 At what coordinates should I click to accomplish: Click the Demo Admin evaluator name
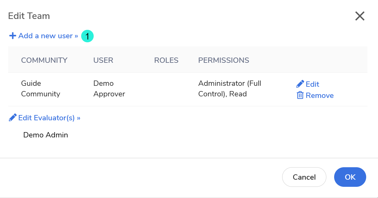pyautogui.click(x=45, y=135)
